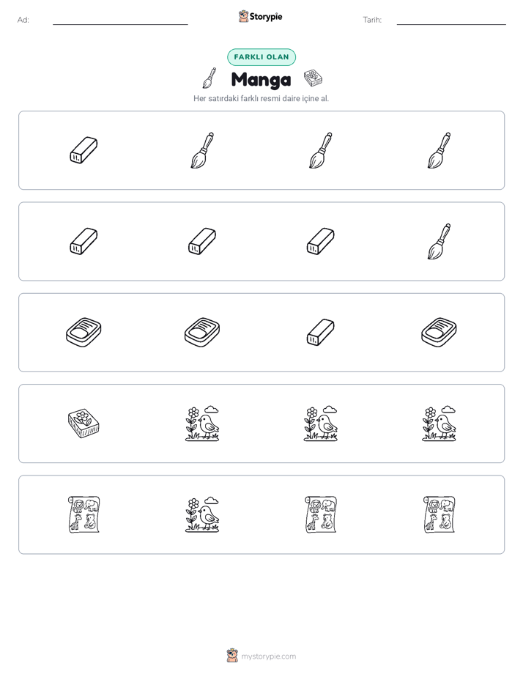Select the rightmost paintbrush in the first row
The height and width of the screenshot is (677, 523).
(x=439, y=150)
